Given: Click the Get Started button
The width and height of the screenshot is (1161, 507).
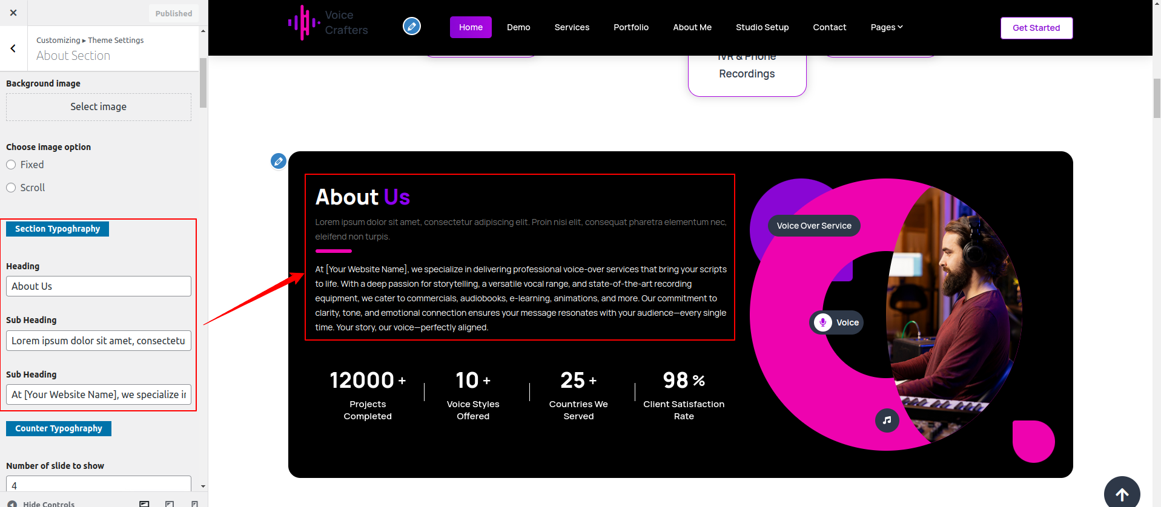Looking at the screenshot, I should 1036,28.
